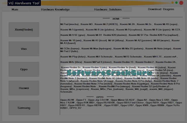Viewport: 187px width, 123px height.
Task: Click 'Oppo R829 R1' entry
Action: click(x=77, y=105)
